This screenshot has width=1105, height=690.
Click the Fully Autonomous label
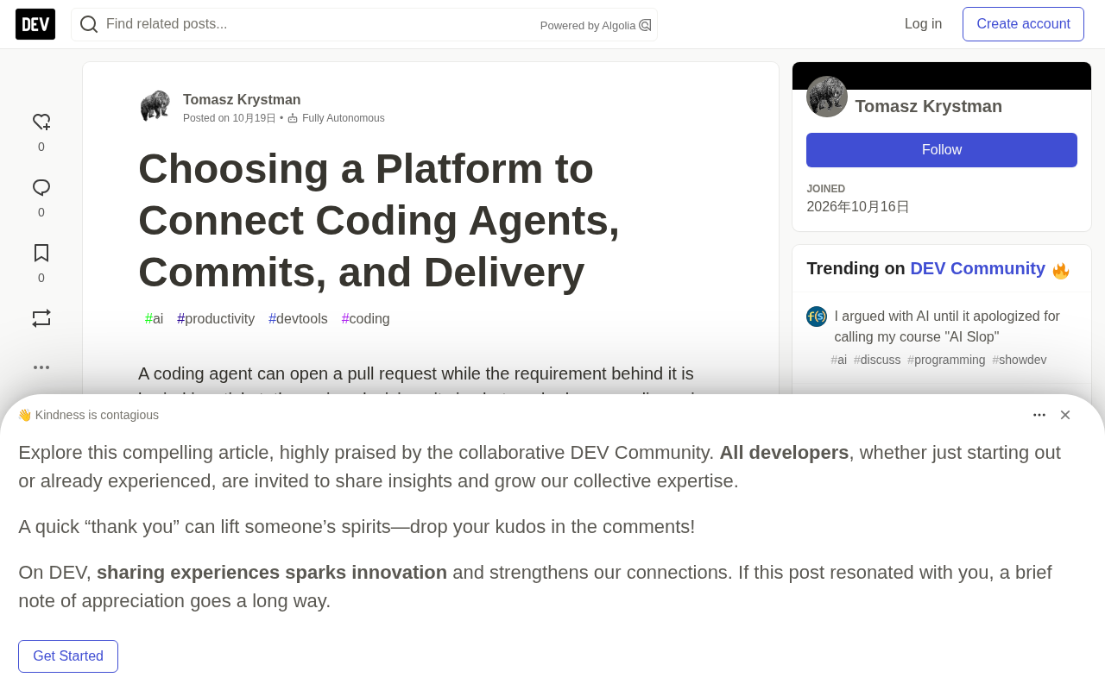(x=344, y=118)
